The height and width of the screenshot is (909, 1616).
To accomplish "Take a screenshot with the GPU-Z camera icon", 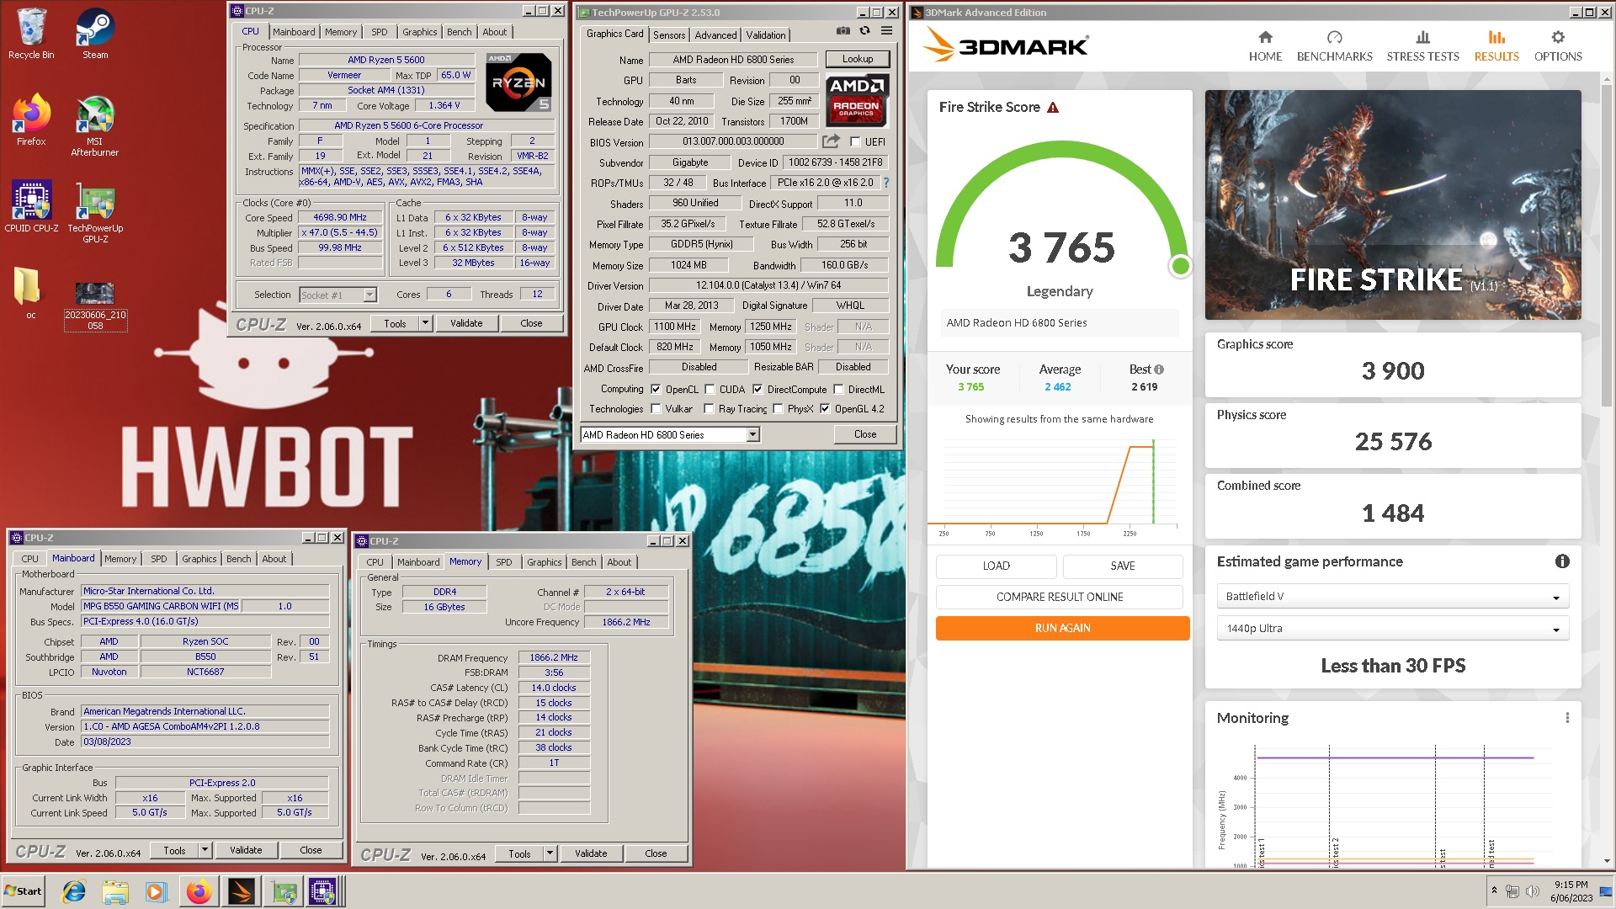I will pos(843,30).
